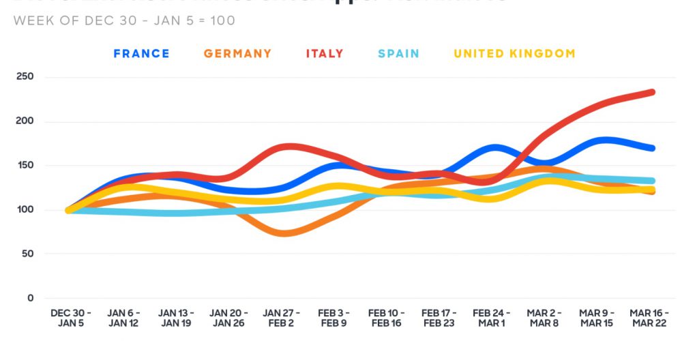The image size is (682, 341).
Task: Click the JAN 13 - JAN 19 axis label
Action: 176,318
